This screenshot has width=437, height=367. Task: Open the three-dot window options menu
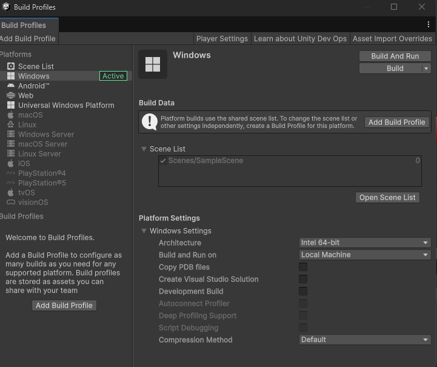pyautogui.click(x=429, y=24)
